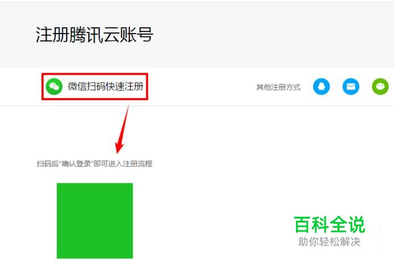Click the 其他注册方式 label
The image size is (394, 267).
pos(278,87)
